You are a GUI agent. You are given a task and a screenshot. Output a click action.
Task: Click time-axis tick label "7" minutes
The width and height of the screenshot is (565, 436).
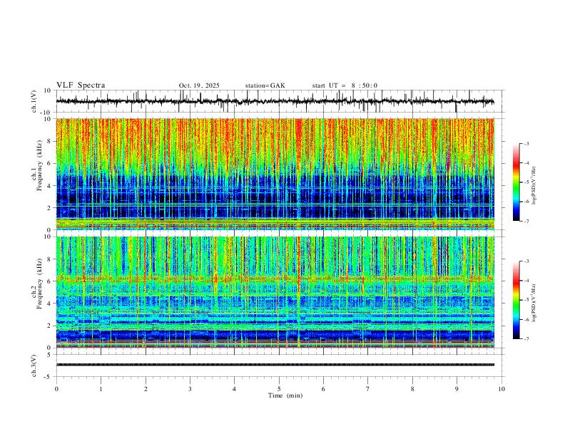[x=368, y=389]
